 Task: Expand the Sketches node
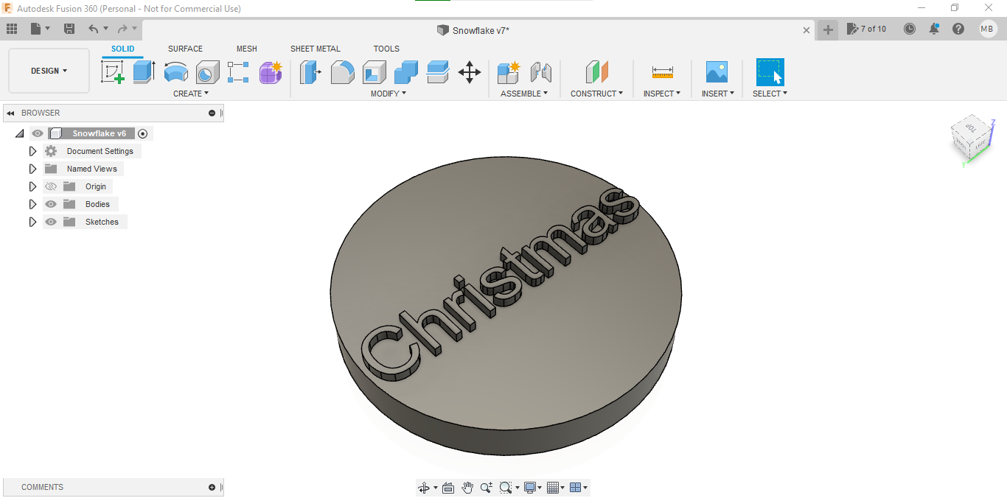point(32,222)
